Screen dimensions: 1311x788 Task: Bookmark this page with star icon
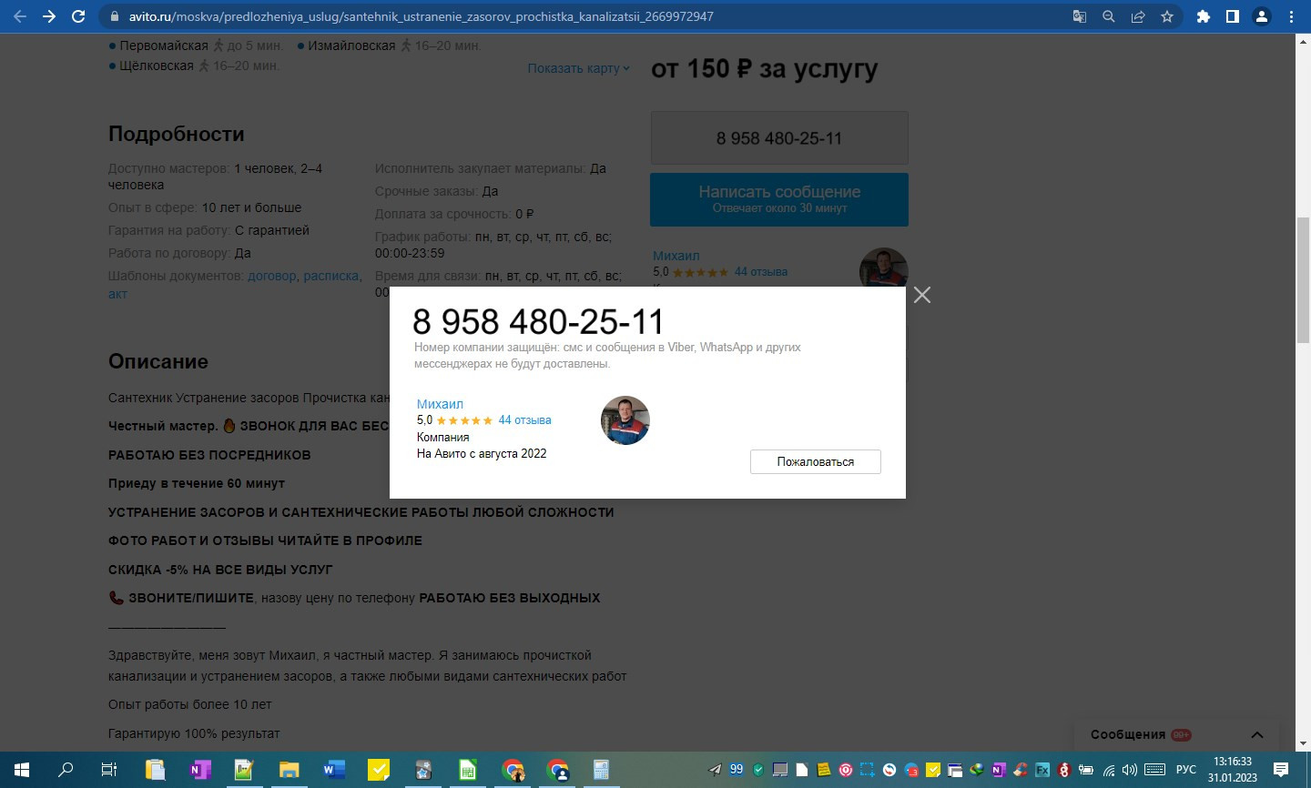pyautogui.click(x=1167, y=16)
